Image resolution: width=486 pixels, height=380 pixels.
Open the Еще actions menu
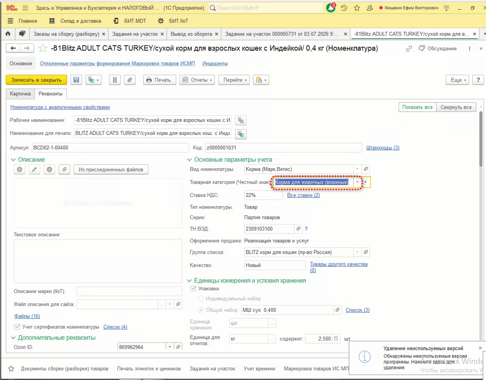pos(458,80)
